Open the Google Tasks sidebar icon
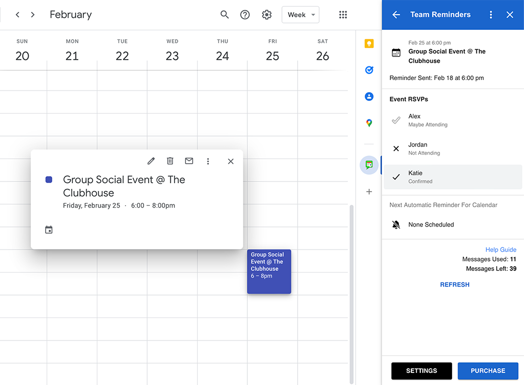 click(x=369, y=70)
